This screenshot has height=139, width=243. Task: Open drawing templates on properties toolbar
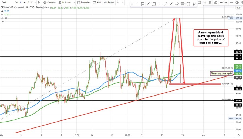pos(210,3)
